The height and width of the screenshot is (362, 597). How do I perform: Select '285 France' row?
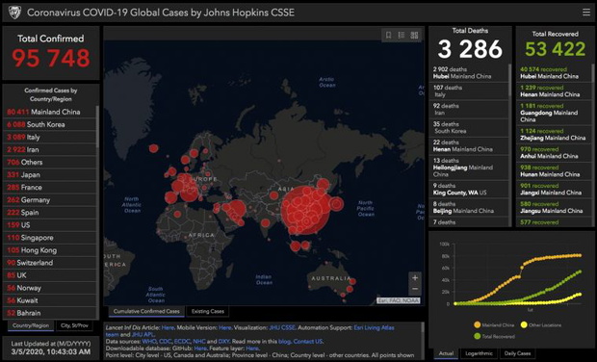(49, 188)
